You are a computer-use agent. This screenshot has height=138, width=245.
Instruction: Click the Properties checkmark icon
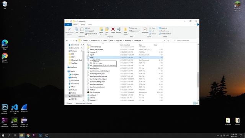pyautogui.click(x=145, y=29)
